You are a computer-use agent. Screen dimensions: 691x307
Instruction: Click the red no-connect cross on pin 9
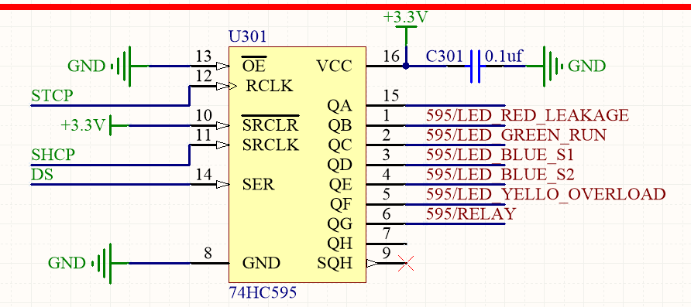tap(406, 263)
